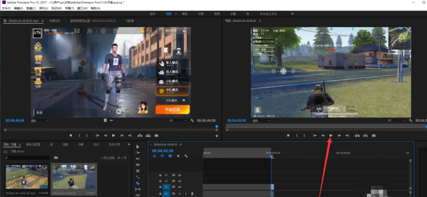Toggle the lock on track V2

coord(160,181)
